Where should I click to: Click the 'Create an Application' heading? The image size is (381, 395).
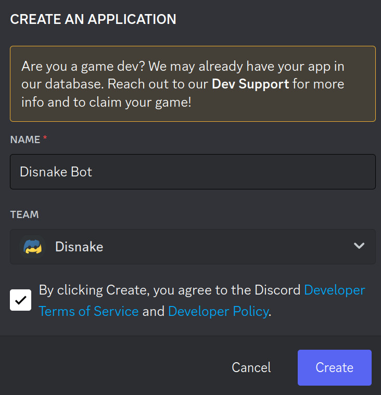pyautogui.click(x=93, y=19)
